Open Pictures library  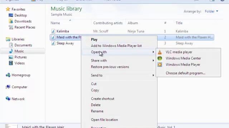coord(21,57)
